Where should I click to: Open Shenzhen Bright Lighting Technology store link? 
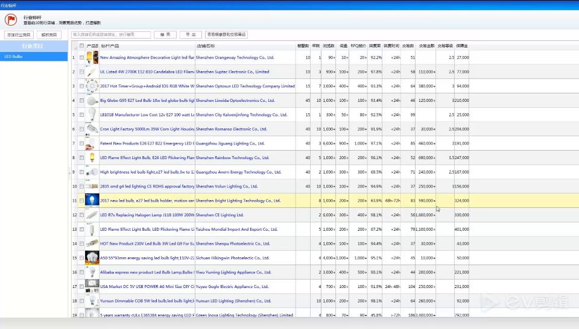238,201
